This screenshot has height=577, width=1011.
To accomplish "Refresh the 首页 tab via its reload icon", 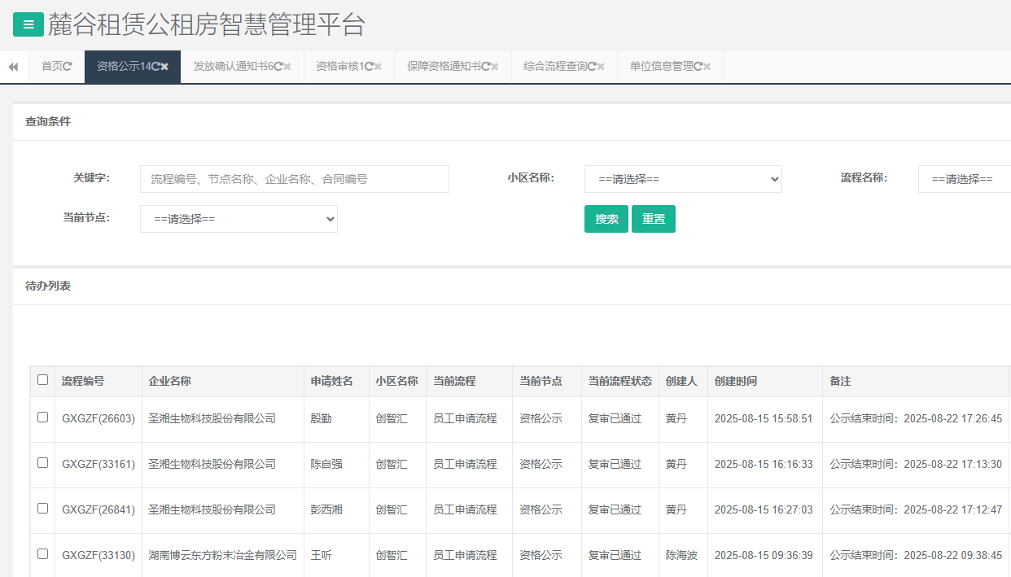I will click(68, 67).
